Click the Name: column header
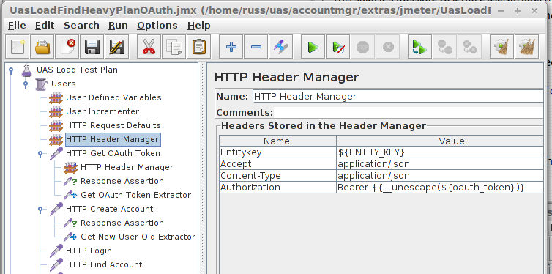This screenshot has width=552, height=274. click(x=277, y=141)
